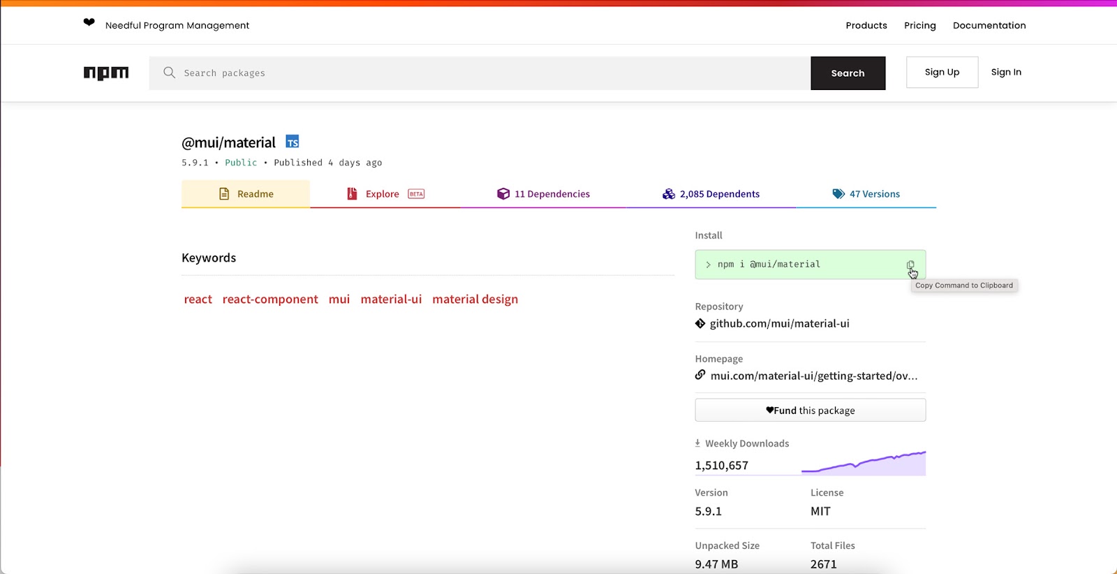
Task: Select the react-component keyword
Action: 270,299
